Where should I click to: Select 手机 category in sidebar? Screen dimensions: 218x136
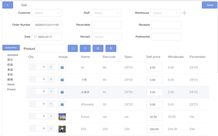(10, 75)
